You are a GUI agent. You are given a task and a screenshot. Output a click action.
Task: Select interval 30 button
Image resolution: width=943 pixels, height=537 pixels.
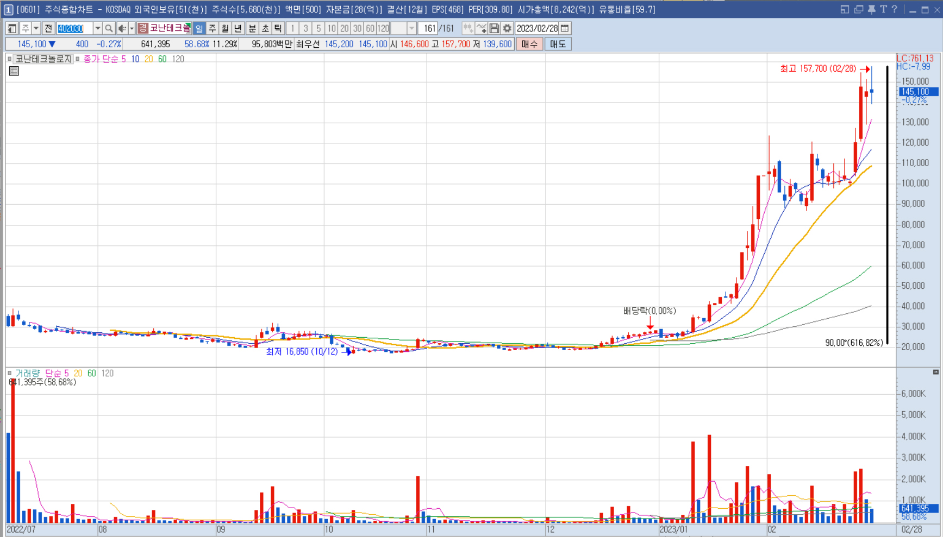(x=357, y=28)
